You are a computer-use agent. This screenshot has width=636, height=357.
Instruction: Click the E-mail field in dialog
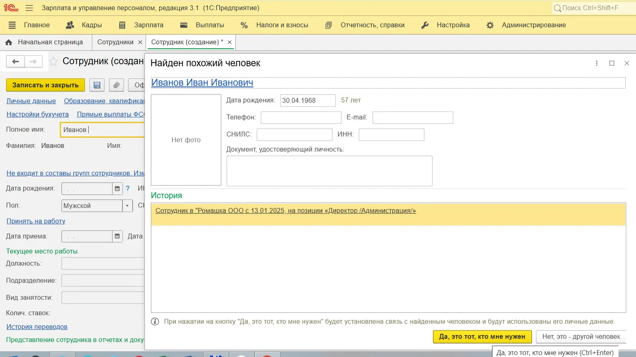coord(413,117)
